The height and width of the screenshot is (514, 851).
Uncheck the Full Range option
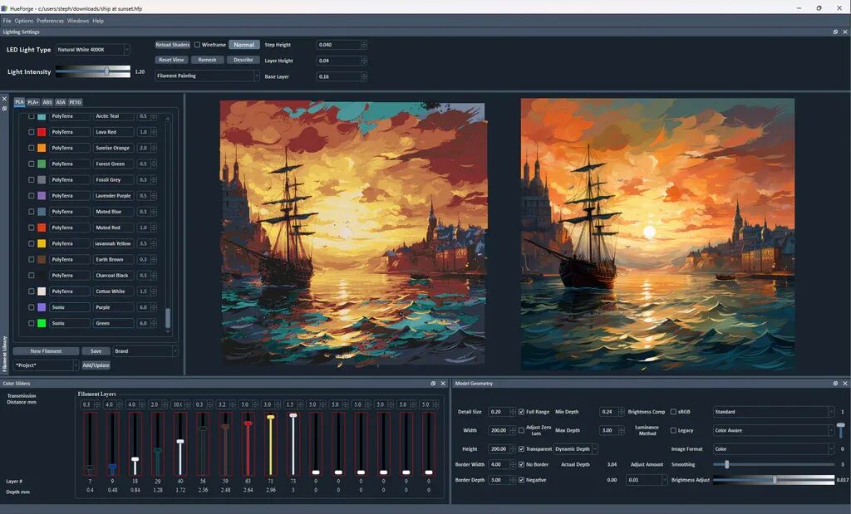(x=521, y=412)
